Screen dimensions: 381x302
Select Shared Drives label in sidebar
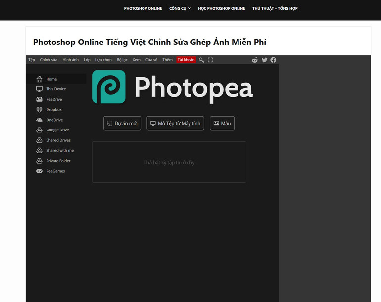(58, 140)
